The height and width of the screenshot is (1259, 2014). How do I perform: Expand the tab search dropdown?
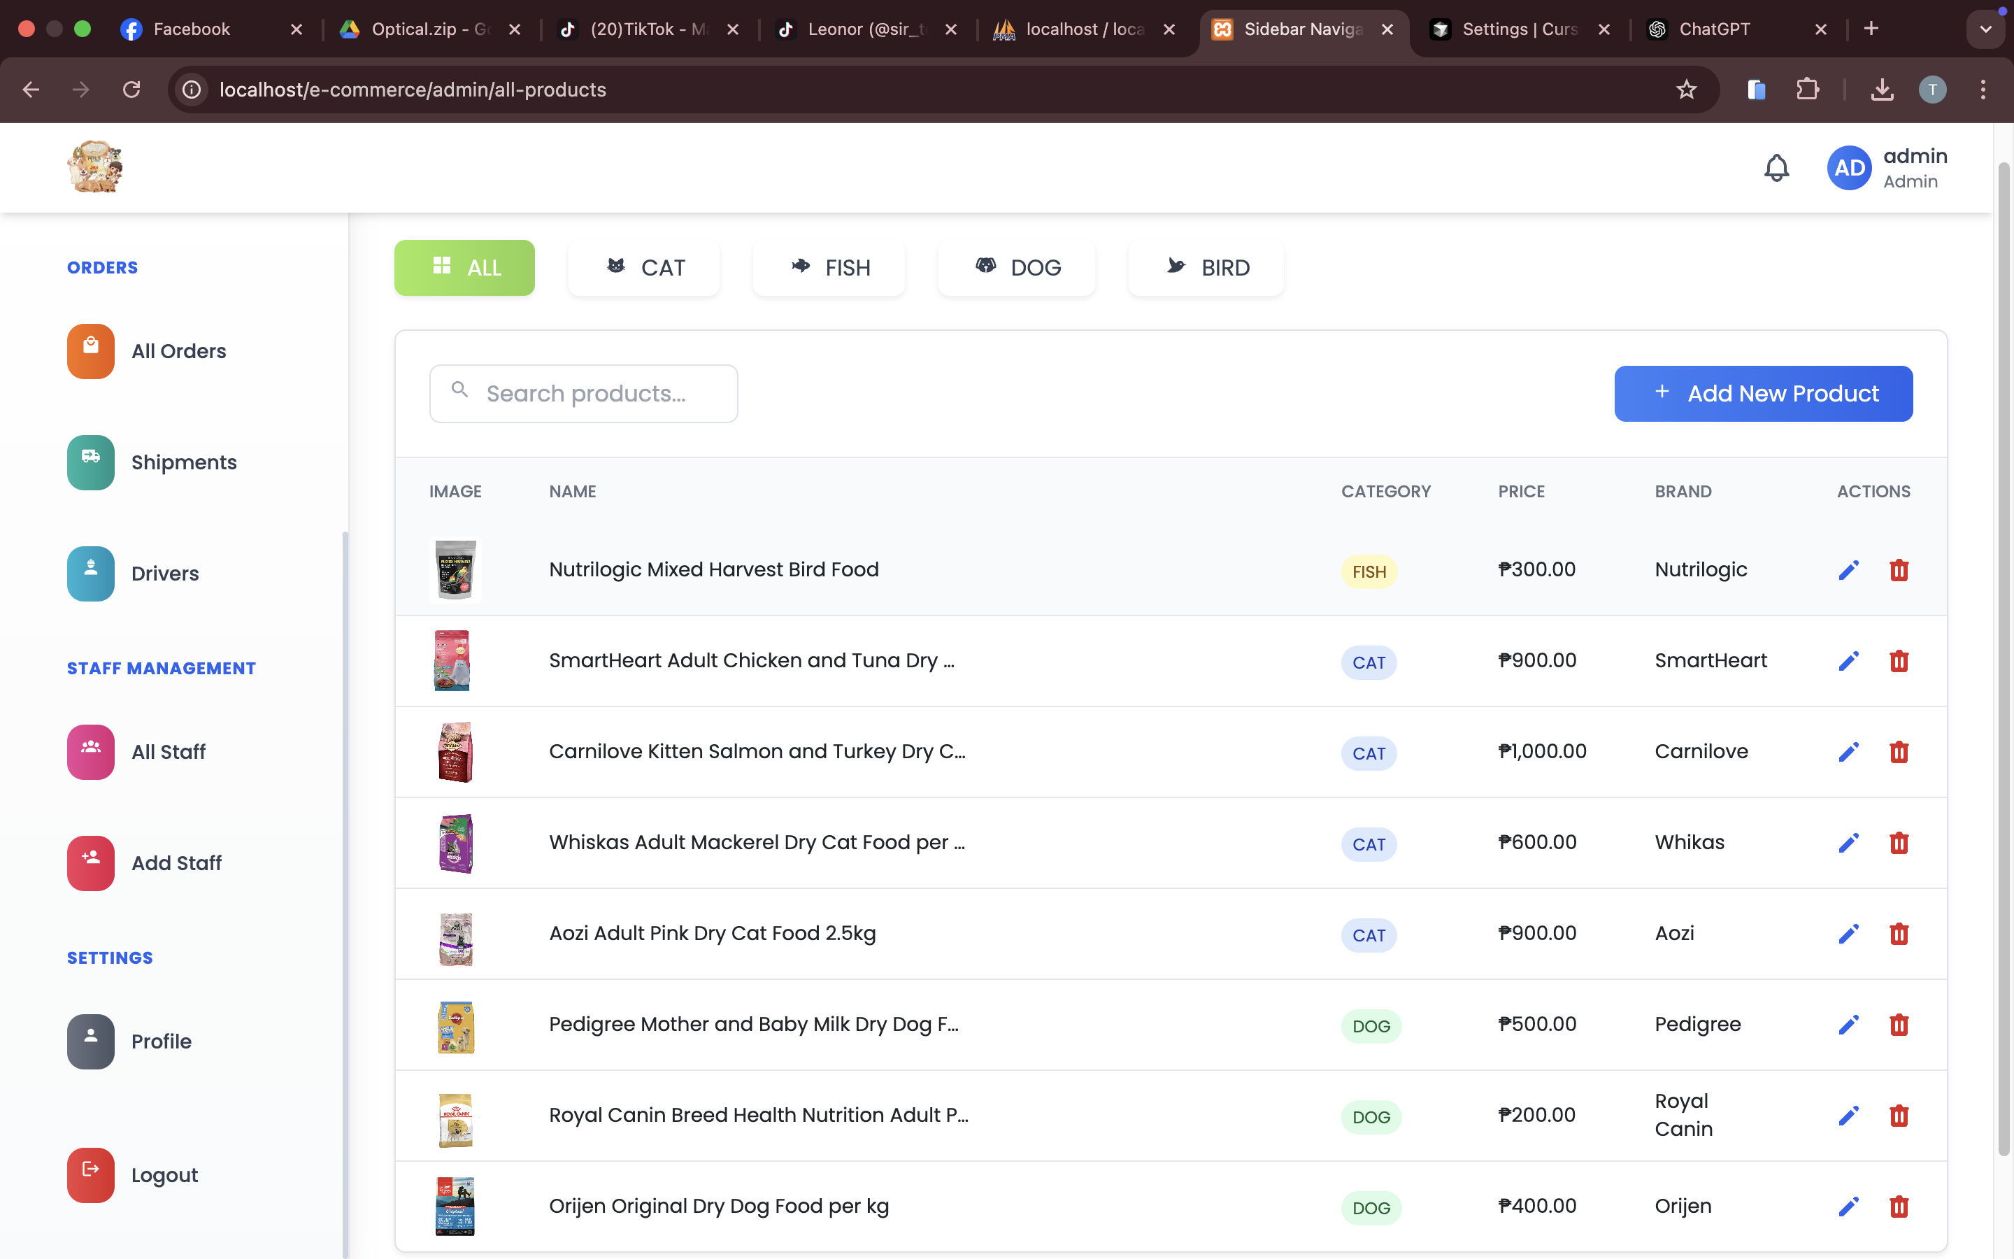tap(1986, 29)
